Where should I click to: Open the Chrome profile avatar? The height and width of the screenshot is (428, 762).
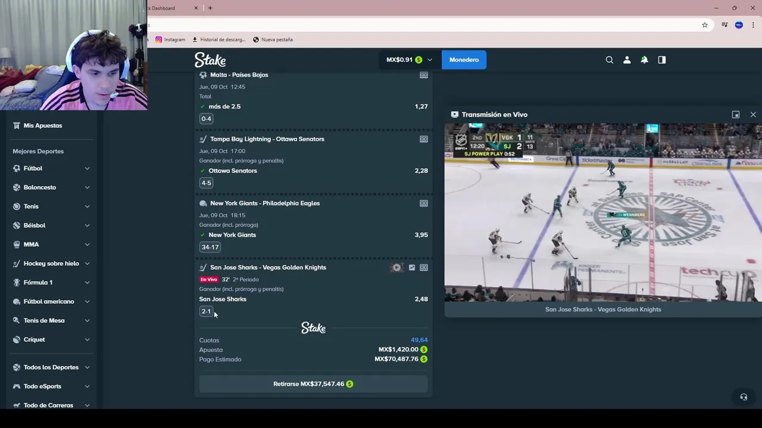[x=739, y=25]
